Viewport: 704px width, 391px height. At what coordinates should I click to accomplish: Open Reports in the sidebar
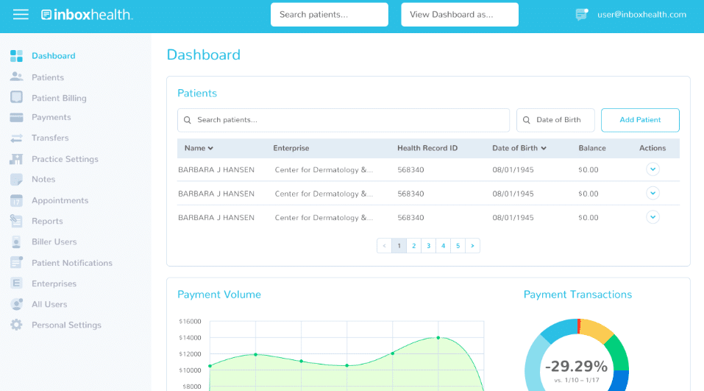[x=47, y=221]
